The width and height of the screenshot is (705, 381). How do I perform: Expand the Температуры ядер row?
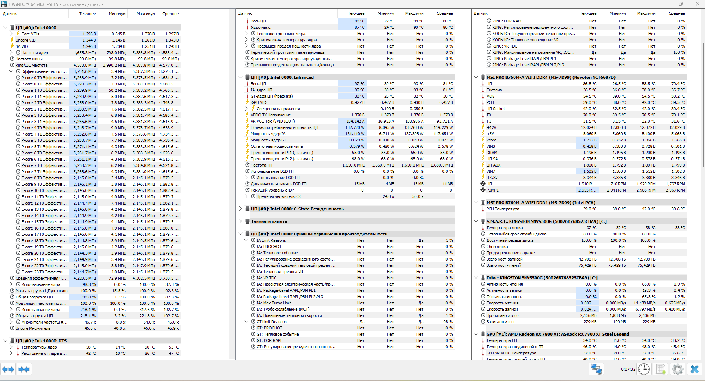click(x=11, y=347)
